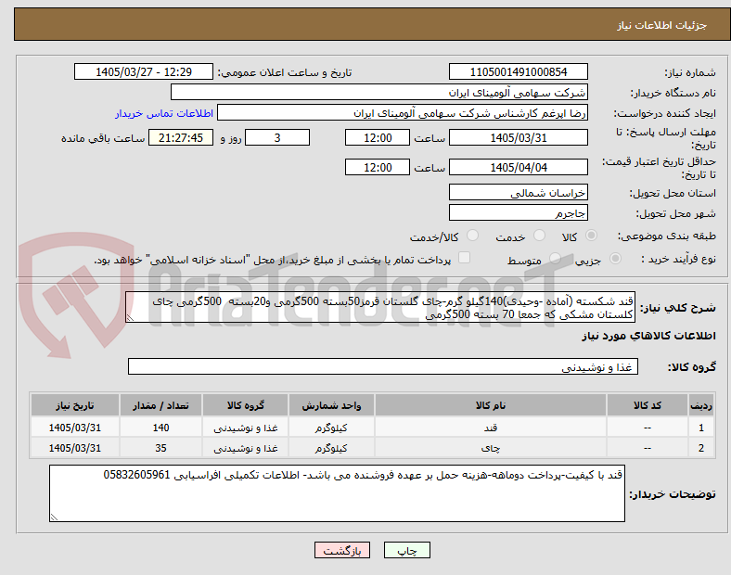731x575 pixels.
Task: Click the price validity date 1405/04/04 field
Action: point(518,167)
